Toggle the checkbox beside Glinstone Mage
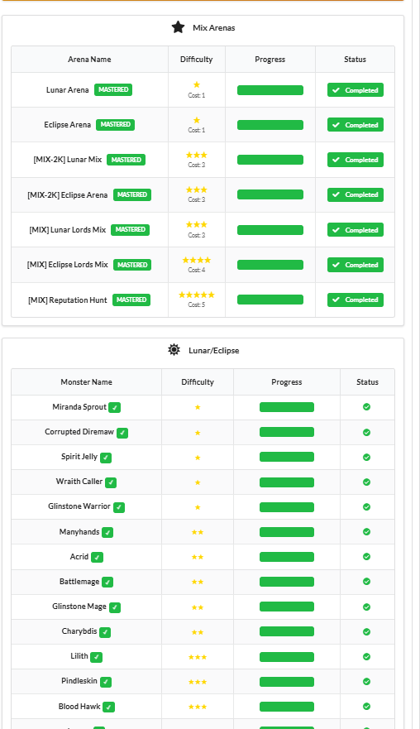This screenshot has height=729, width=420. [x=115, y=607]
